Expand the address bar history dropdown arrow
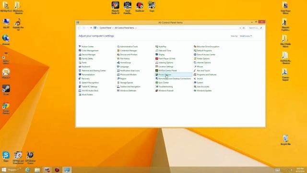The image size is (307, 173). [x=240, y=28]
